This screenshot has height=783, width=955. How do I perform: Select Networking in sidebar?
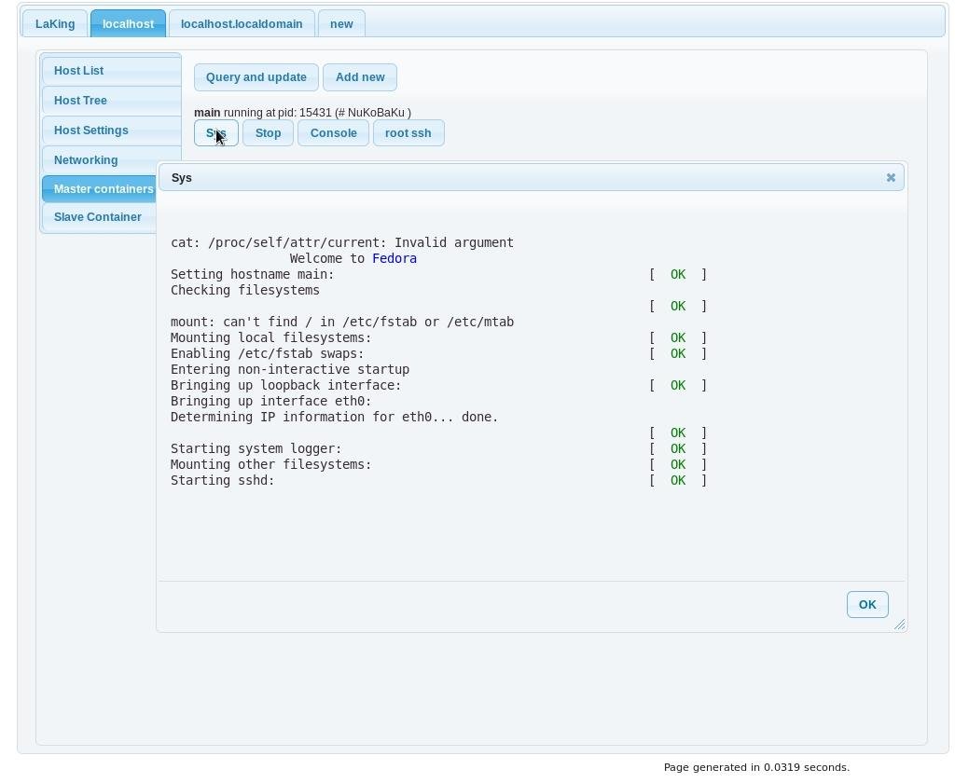(112, 160)
